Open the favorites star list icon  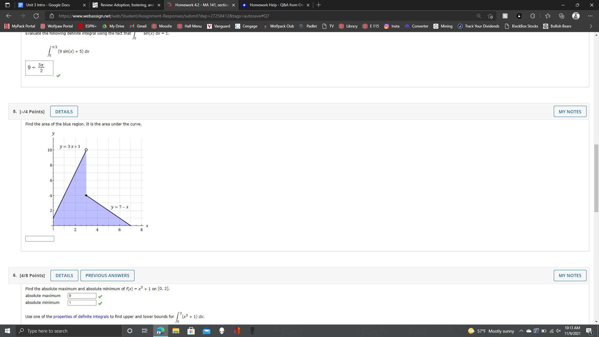[x=548, y=16]
